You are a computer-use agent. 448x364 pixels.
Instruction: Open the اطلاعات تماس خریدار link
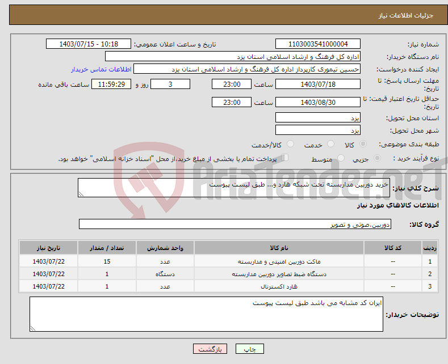click(x=101, y=69)
